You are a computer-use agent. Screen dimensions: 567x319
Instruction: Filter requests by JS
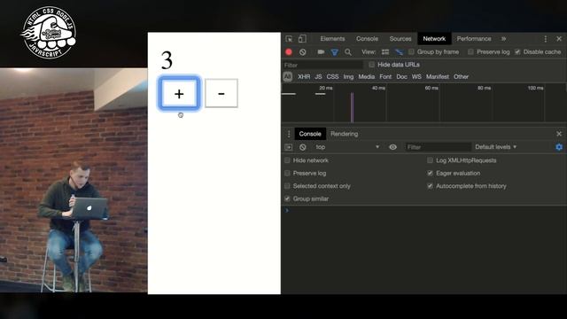318,77
